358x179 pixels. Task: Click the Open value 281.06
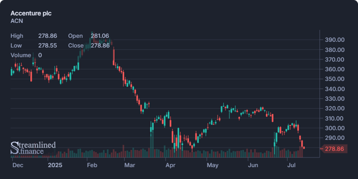[100, 36]
